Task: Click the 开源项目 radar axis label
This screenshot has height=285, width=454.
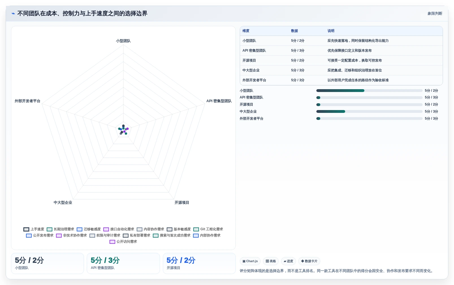Action: coord(182,203)
